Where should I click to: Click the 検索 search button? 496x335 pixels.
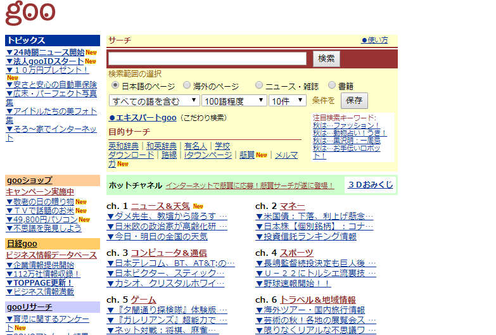coord(326,58)
